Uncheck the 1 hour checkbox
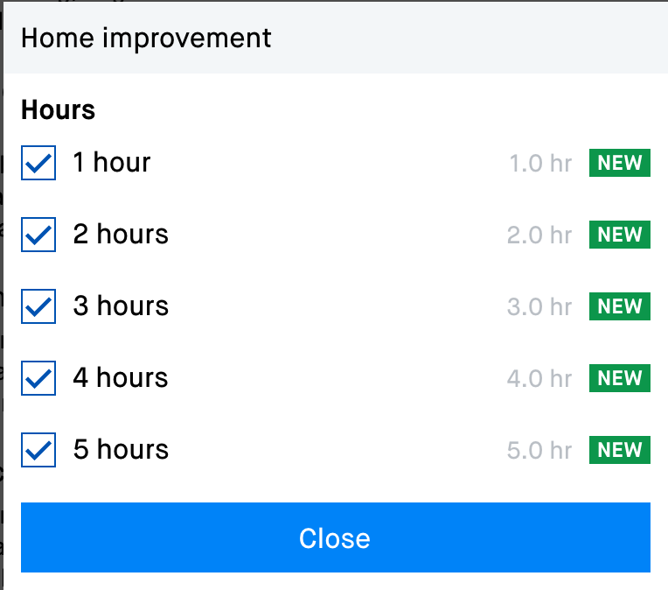 click(38, 163)
